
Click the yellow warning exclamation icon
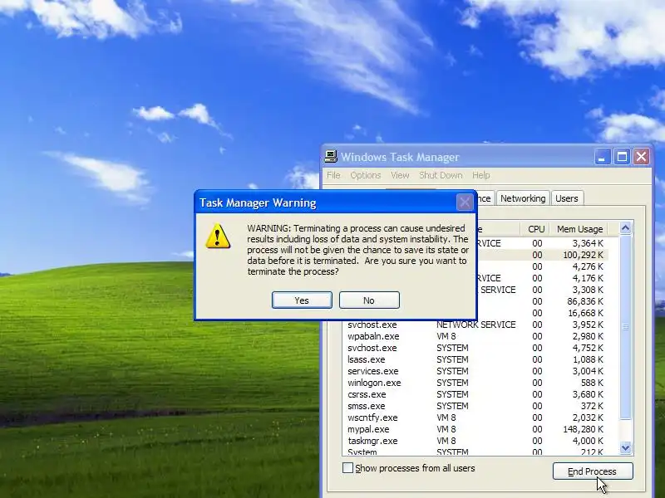coord(218,236)
